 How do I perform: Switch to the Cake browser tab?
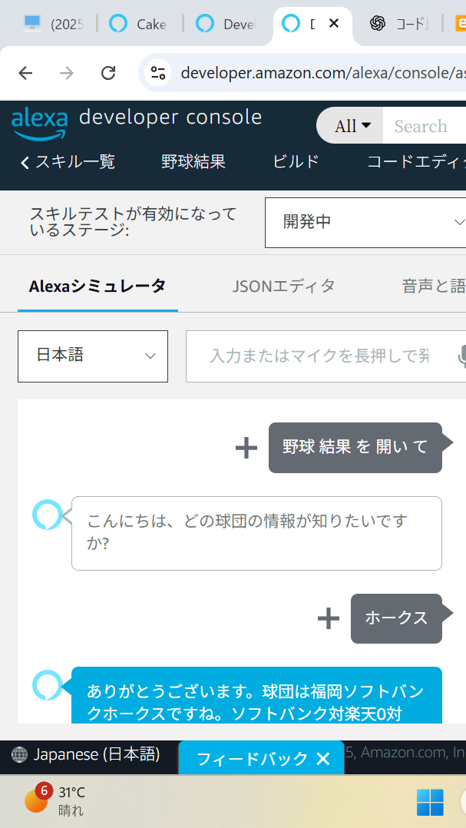140,24
